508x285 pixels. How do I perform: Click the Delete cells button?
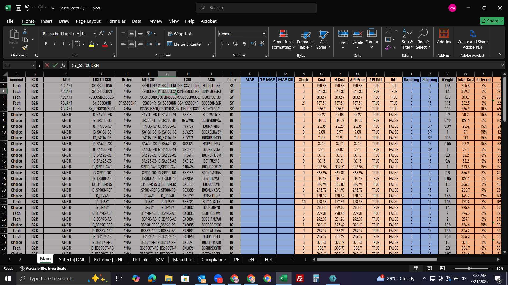click(x=357, y=39)
